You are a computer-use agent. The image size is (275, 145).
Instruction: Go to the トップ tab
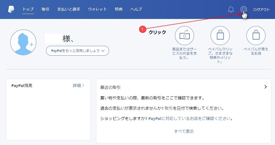[28, 9]
